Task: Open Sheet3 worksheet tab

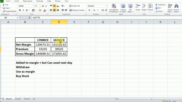Action: (27, 99)
